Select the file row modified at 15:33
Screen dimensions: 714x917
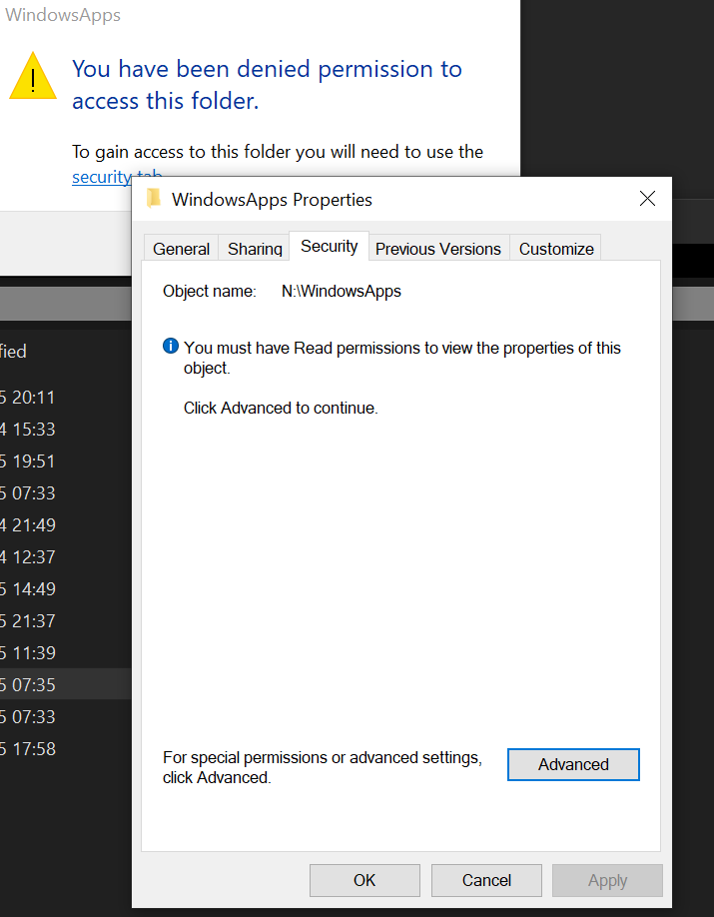(x=66, y=430)
